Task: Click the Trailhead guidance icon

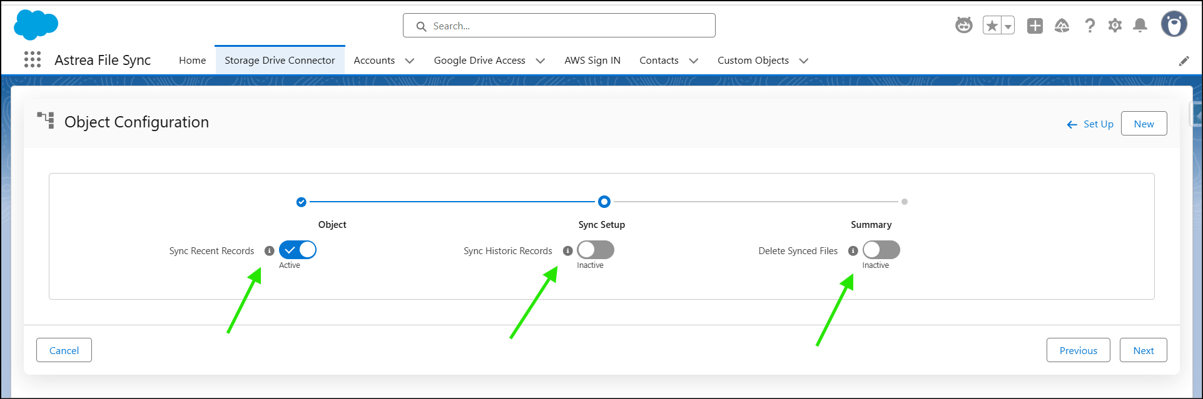Action: point(1062,26)
